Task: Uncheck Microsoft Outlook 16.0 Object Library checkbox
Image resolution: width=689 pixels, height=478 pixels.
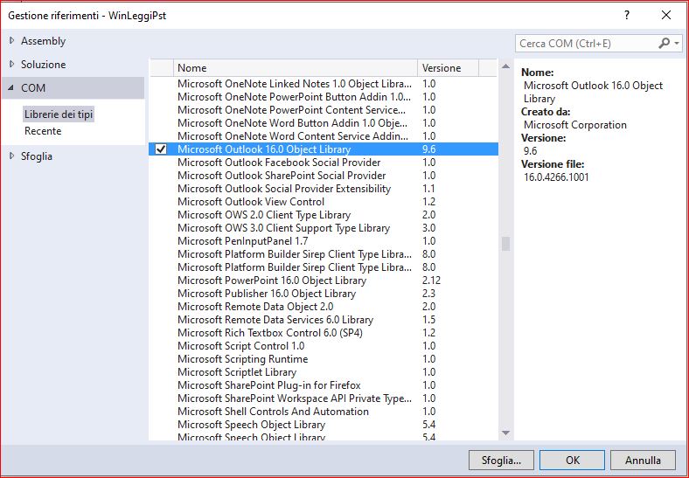Action: [x=161, y=149]
